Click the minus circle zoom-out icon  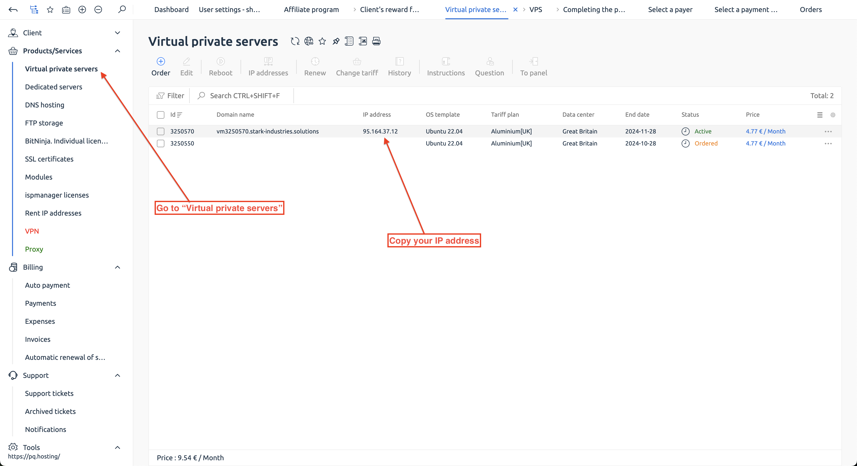pos(98,10)
